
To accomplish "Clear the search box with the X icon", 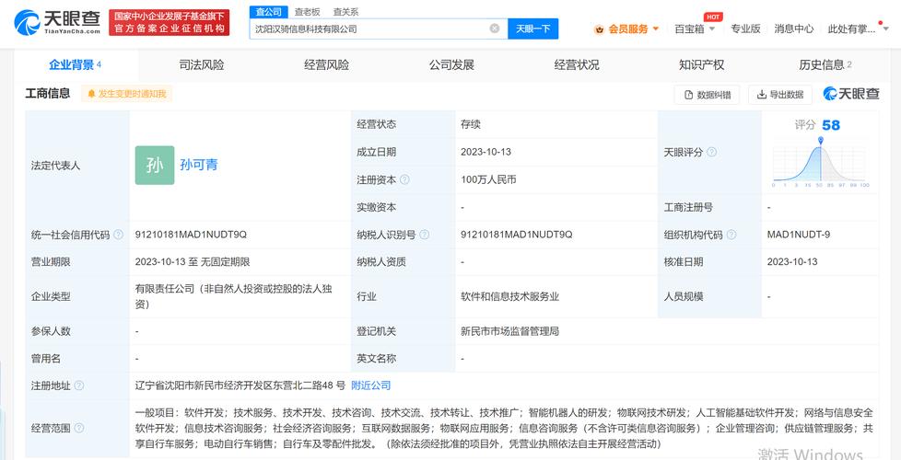I will coord(494,29).
